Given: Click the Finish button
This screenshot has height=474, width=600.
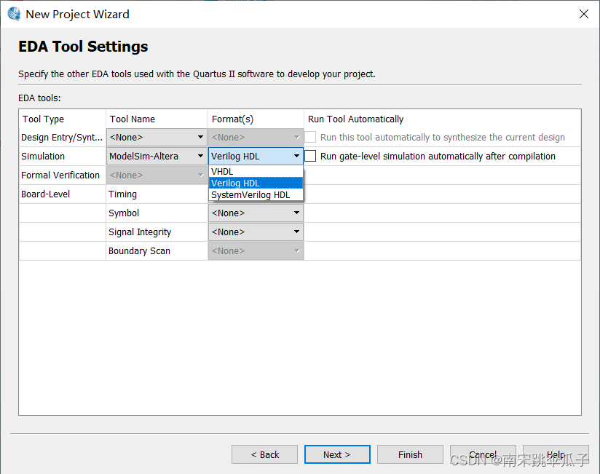Looking at the screenshot, I should point(410,454).
